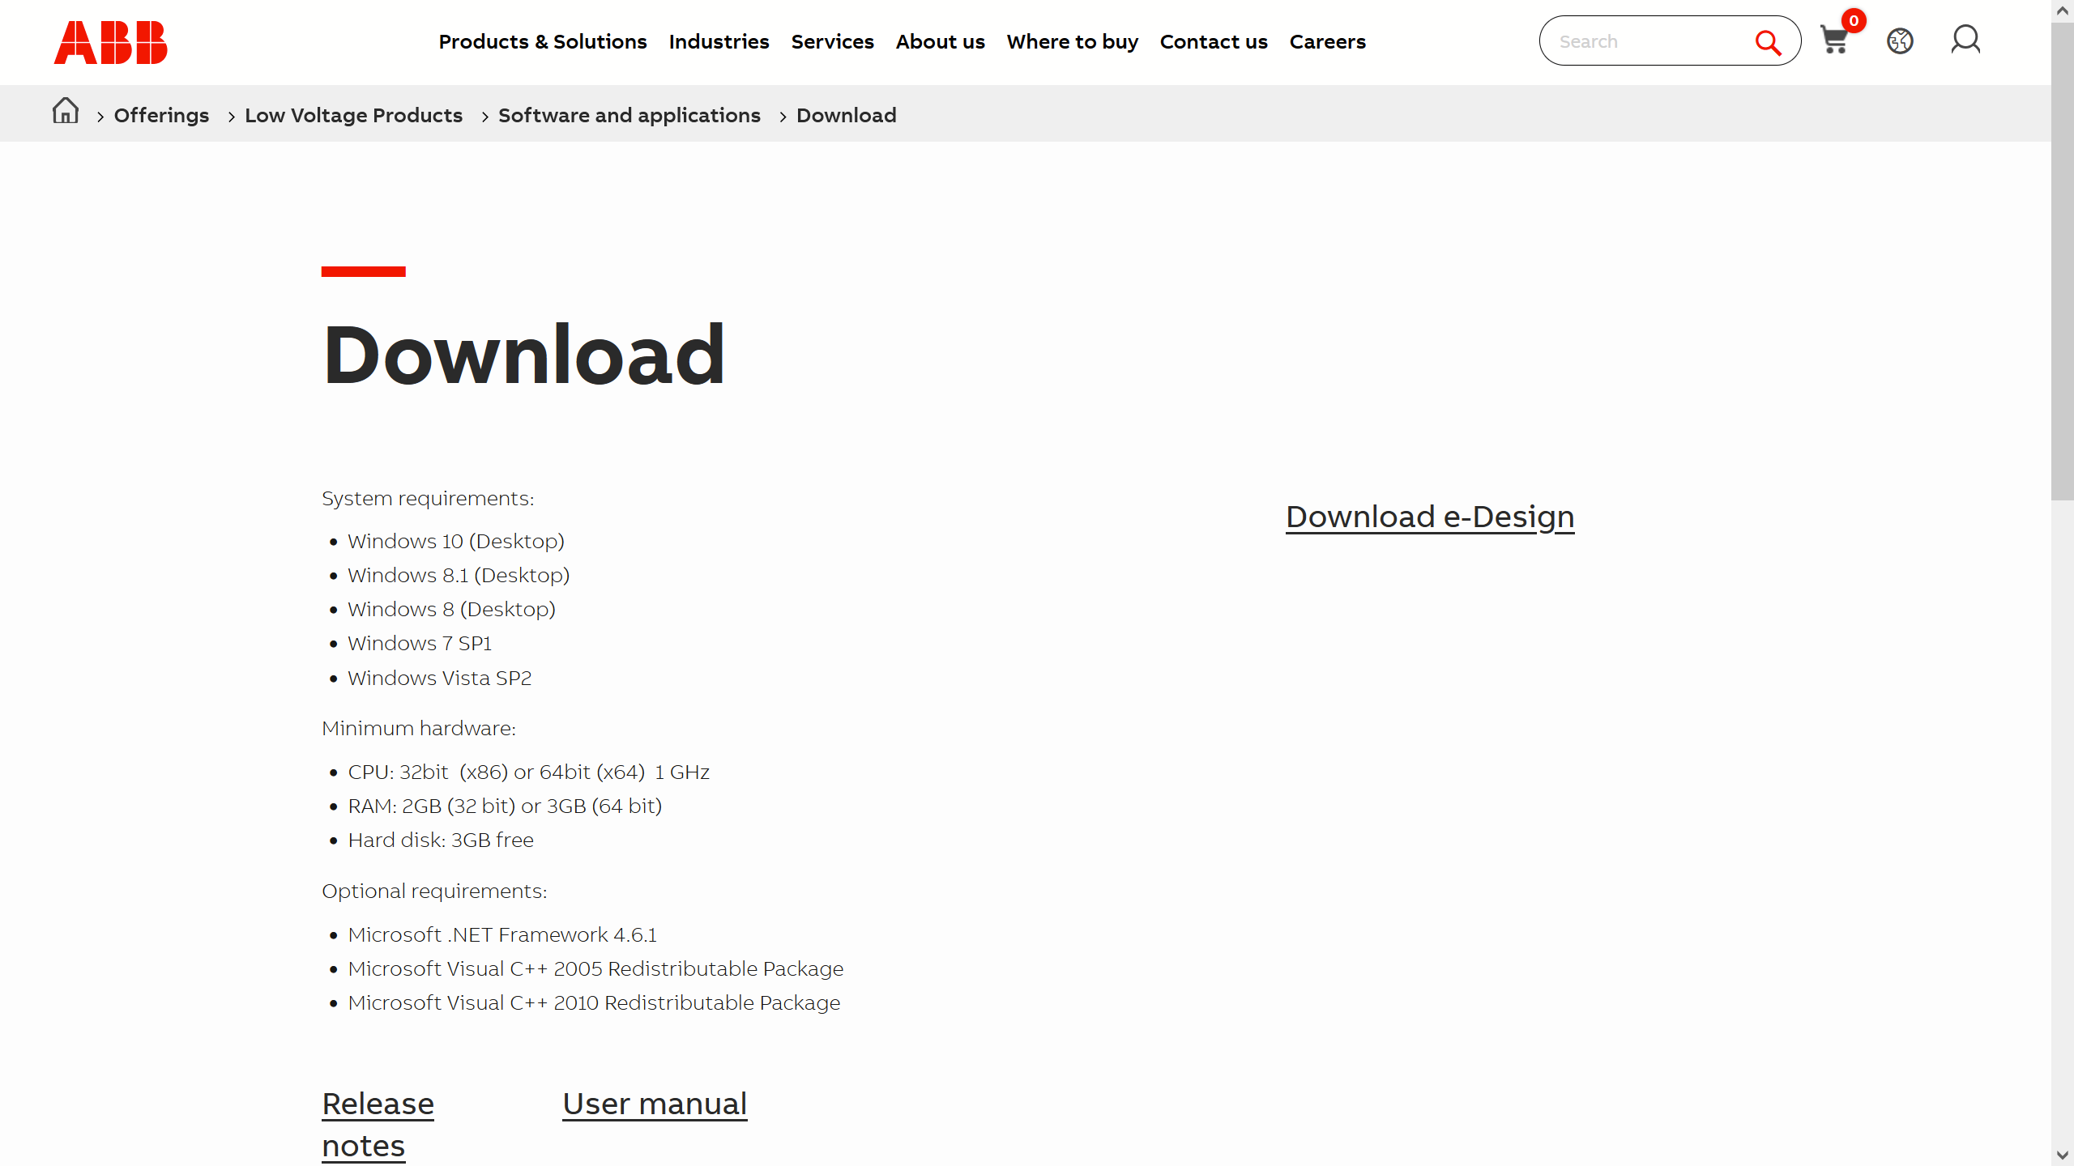This screenshot has height=1166, width=2074.
Task: Open the shopping cart
Action: point(1834,40)
